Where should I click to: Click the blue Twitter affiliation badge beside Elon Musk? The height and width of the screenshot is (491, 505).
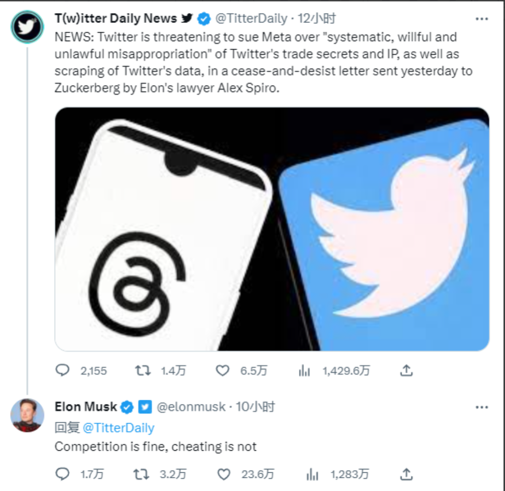(x=145, y=407)
